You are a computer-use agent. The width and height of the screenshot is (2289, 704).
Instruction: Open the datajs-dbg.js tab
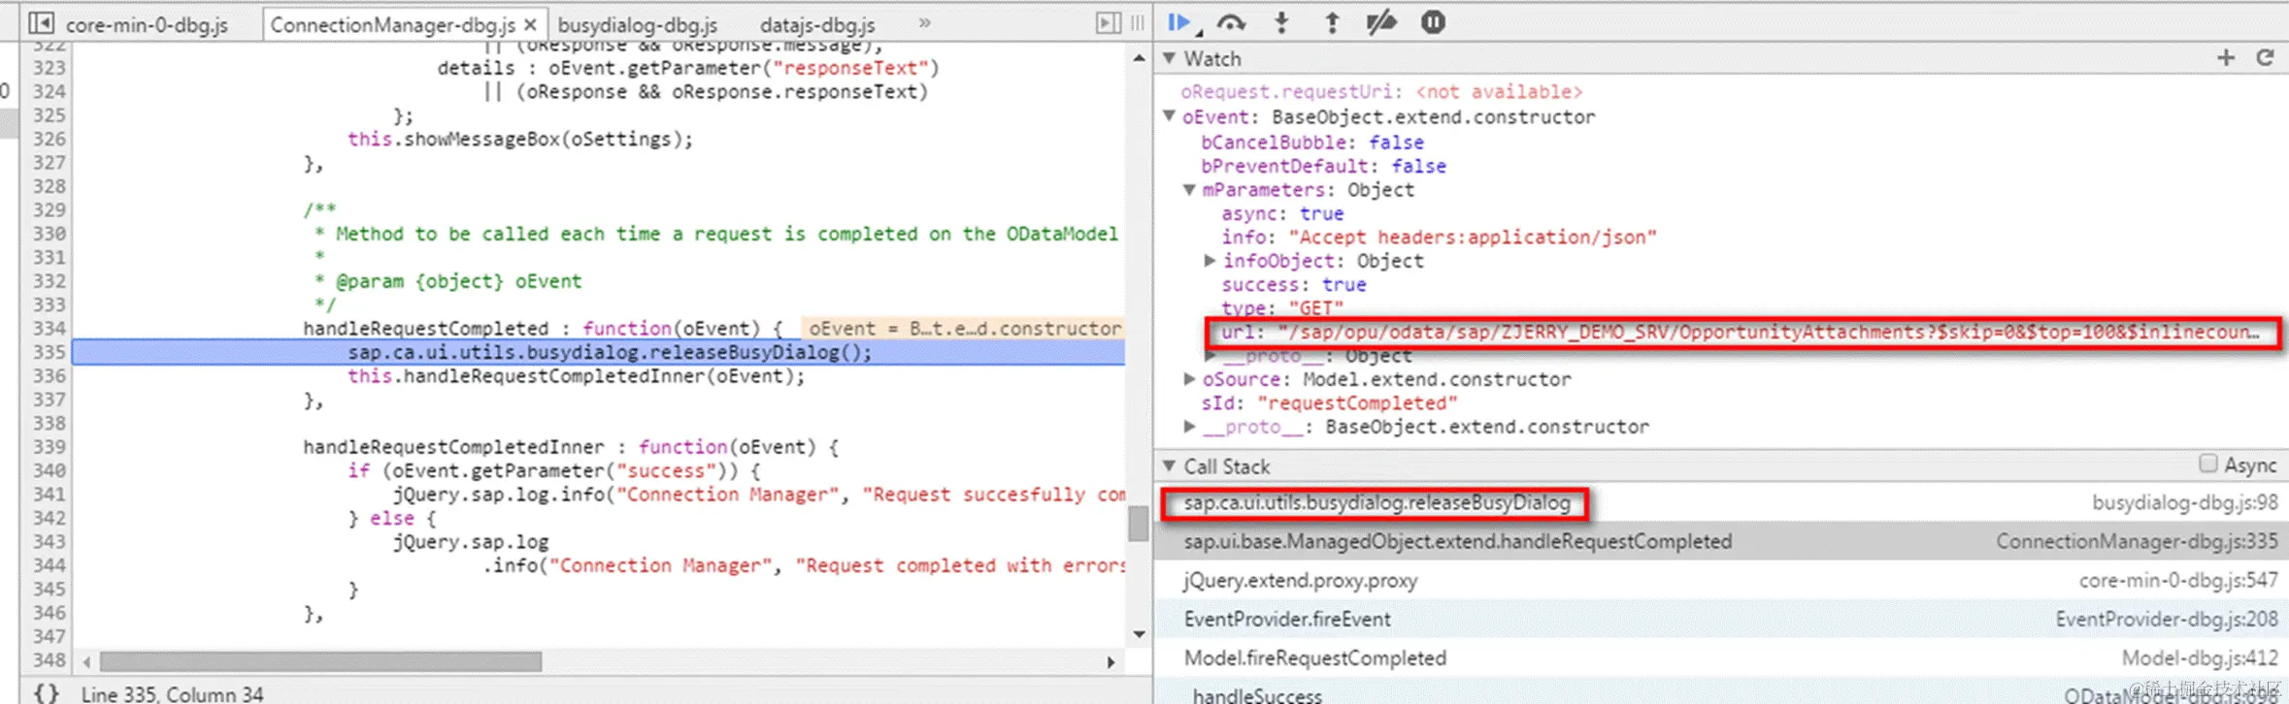[x=817, y=24]
